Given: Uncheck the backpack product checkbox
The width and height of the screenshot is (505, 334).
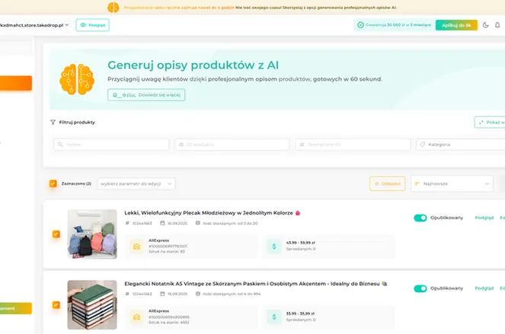Looking at the screenshot, I should click(x=56, y=234).
